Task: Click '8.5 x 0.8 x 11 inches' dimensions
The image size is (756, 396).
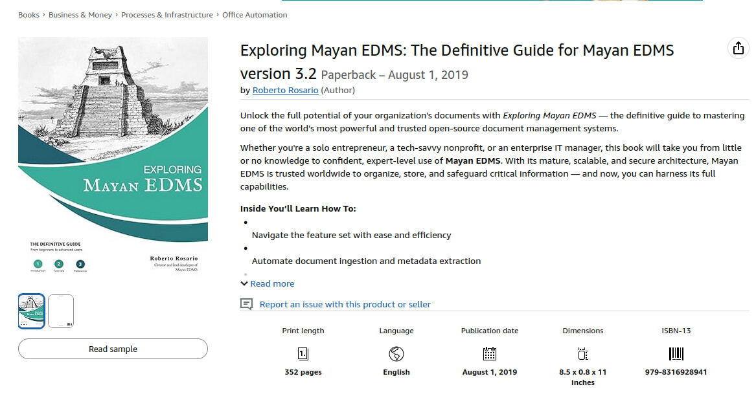Action: tap(583, 377)
